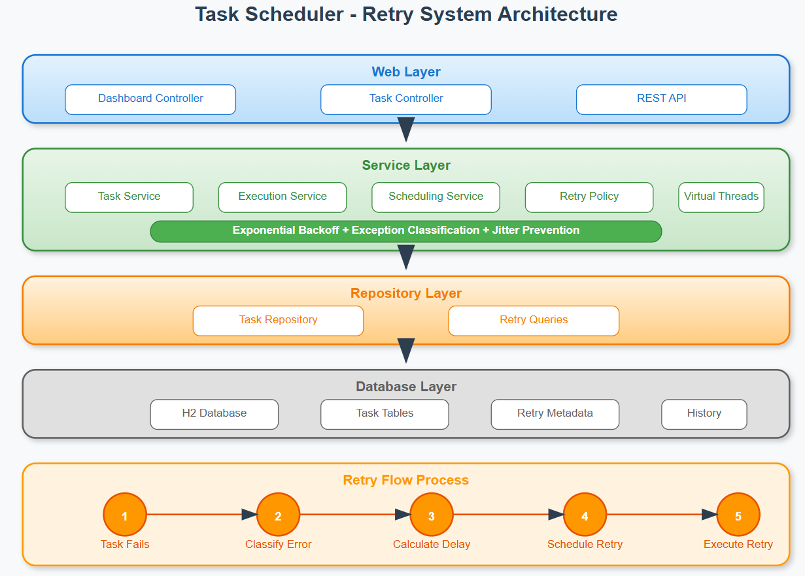Click step circle 3 Calculate Delay
Image resolution: width=805 pixels, height=576 pixels.
[432, 515]
